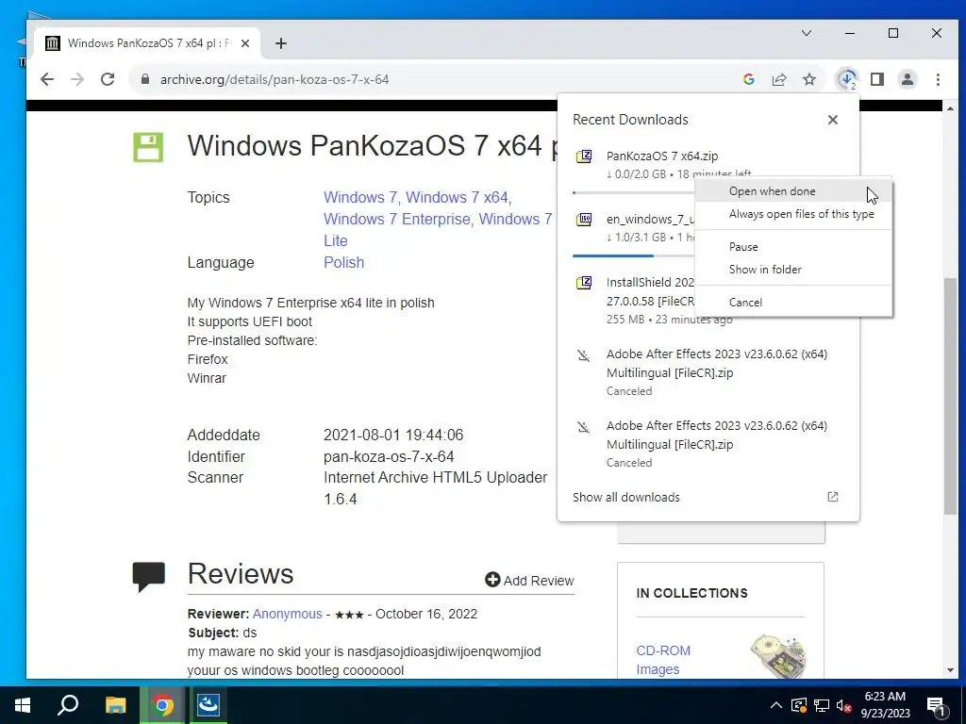Image resolution: width=966 pixels, height=724 pixels.
Task: Click the green floppy software icon
Action: tap(148, 147)
